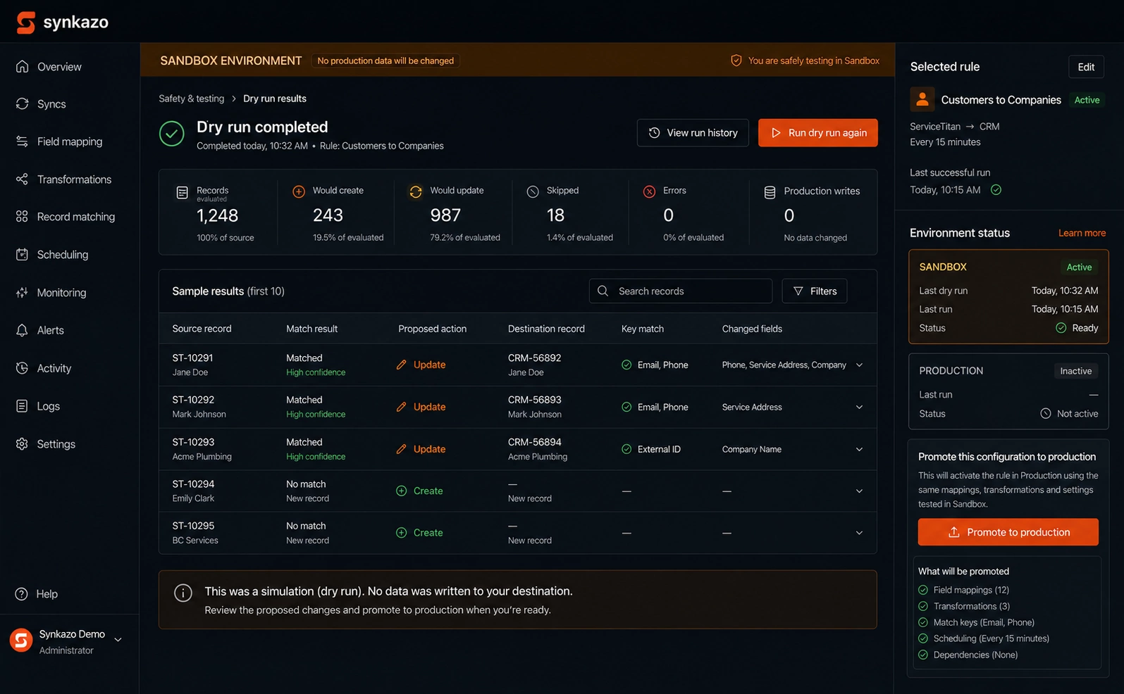1124x694 pixels.
Task: Click the Activity clock icon
Action: (x=23, y=368)
